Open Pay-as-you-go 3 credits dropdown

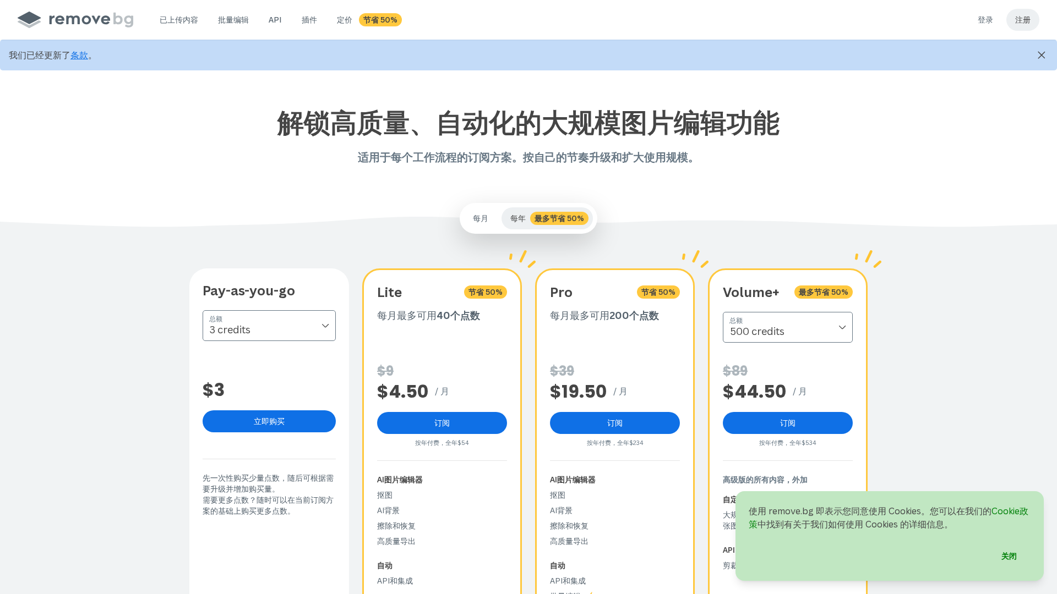(x=269, y=326)
